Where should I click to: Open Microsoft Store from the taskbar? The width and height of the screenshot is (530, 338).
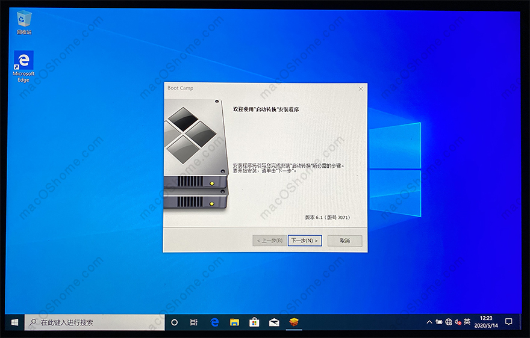(254, 322)
